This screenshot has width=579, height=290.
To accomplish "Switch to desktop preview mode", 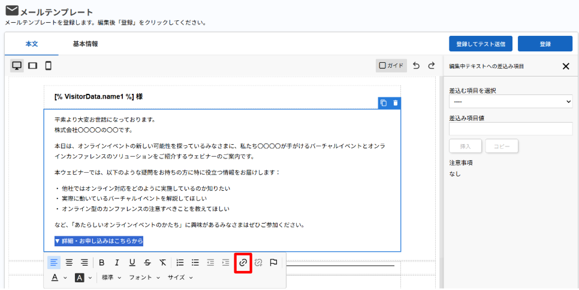I will pos(17,66).
